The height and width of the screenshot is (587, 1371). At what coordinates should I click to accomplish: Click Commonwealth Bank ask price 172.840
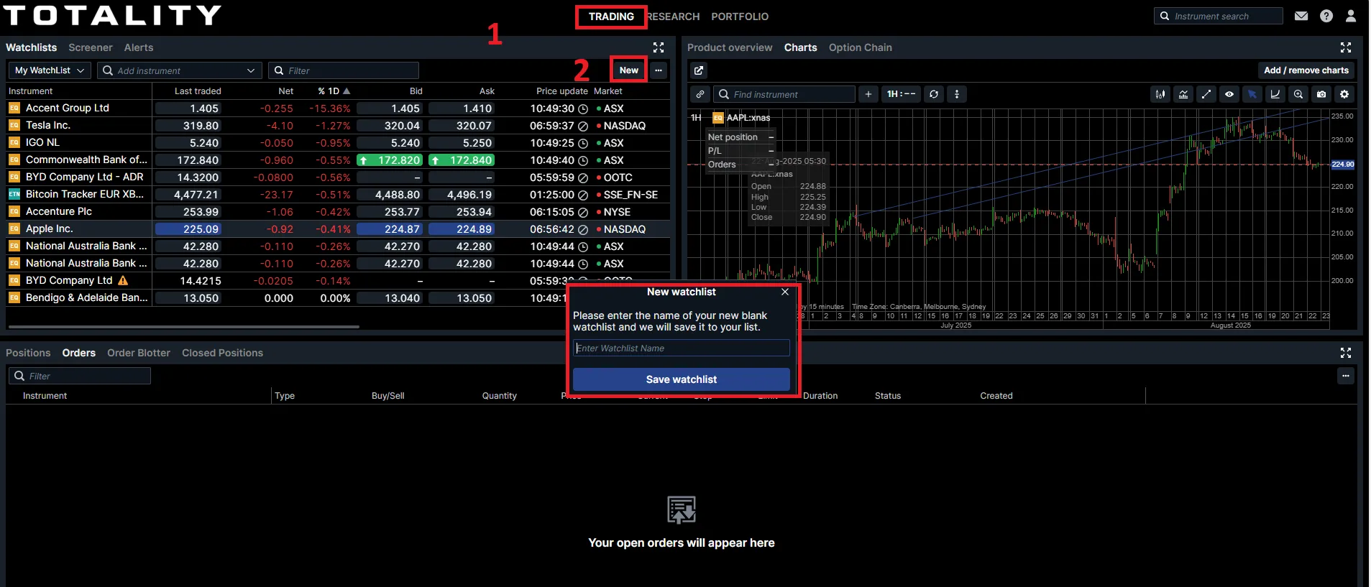pyautogui.click(x=461, y=160)
